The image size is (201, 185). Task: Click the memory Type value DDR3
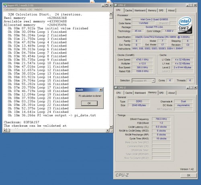pos(139,101)
